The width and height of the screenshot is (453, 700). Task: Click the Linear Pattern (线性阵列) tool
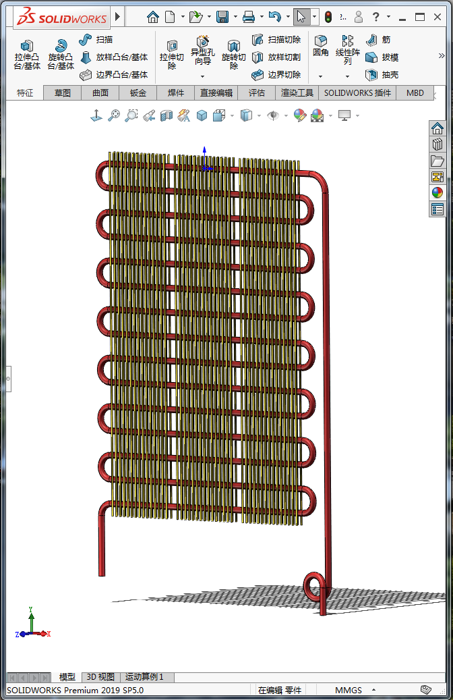[347, 50]
